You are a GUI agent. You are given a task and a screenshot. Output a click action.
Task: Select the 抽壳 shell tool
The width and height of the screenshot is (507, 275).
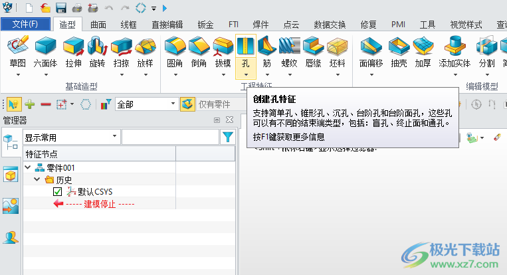[x=399, y=52]
